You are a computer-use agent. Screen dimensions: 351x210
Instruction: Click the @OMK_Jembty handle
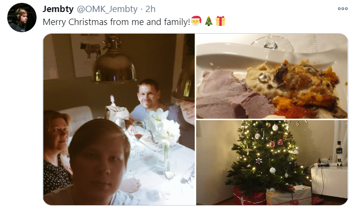107,9
